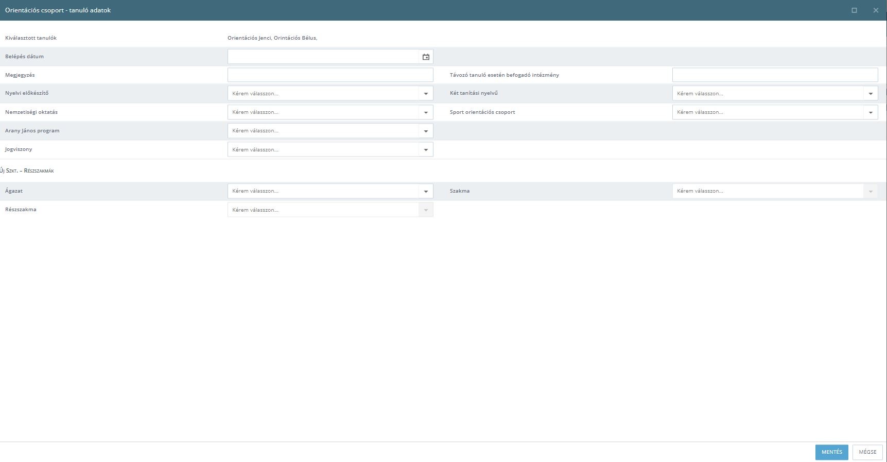Focus the Megjegyzés text field
Image resolution: width=887 pixels, height=462 pixels.
pos(331,75)
